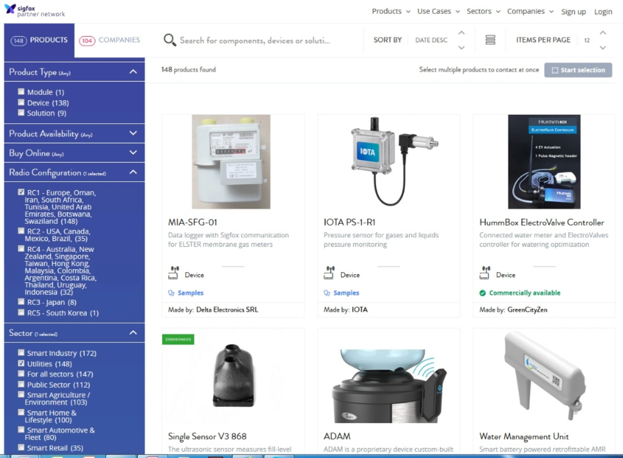The width and height of the screenshot is (623, 458).
Task: Uncheck RC1 Europe radio configuration
Action: 21,192
